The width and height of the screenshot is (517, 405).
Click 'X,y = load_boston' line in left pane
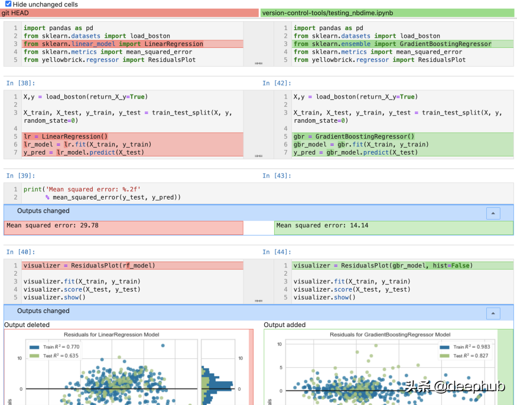(86, 97)
